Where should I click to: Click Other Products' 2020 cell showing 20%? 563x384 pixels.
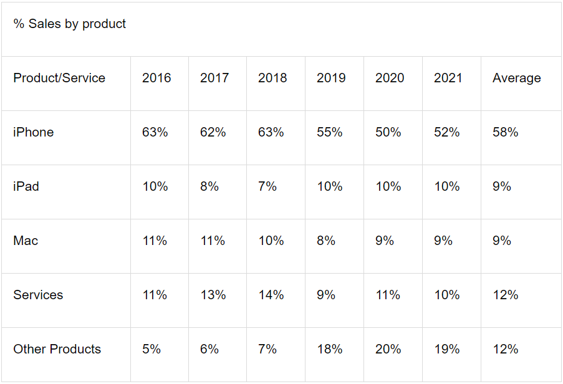(x=388, y=349)
